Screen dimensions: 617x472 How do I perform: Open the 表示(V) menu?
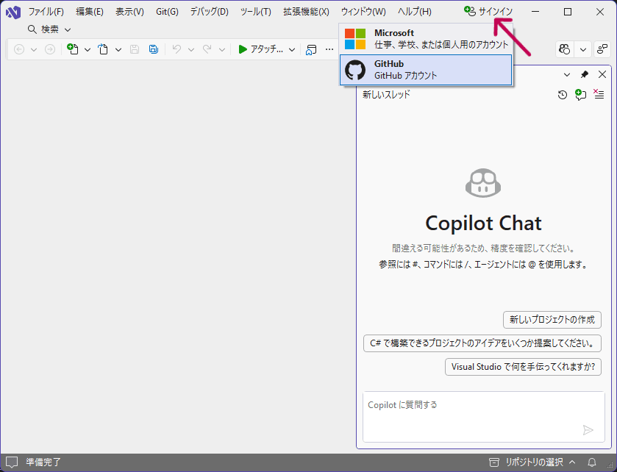tap(129, 12)
